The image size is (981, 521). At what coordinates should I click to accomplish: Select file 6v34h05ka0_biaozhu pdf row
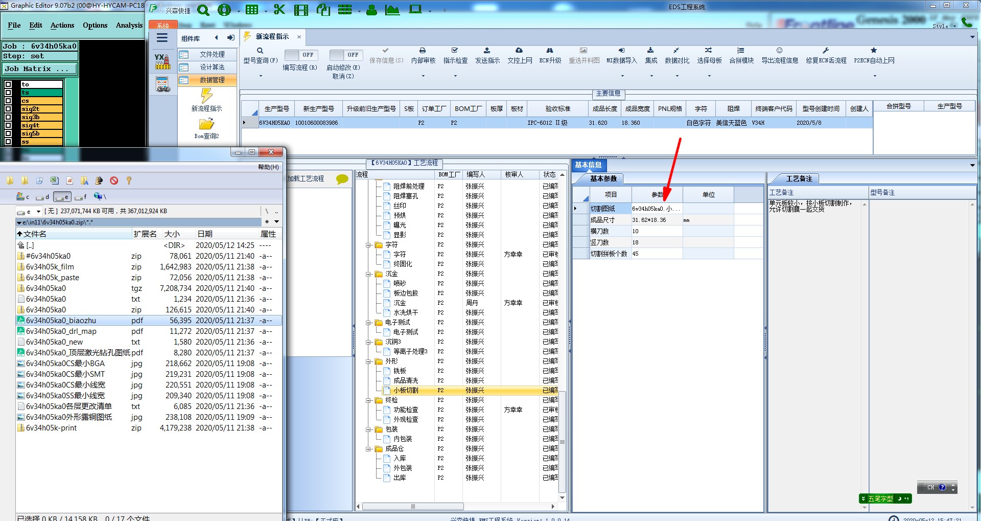148,321
